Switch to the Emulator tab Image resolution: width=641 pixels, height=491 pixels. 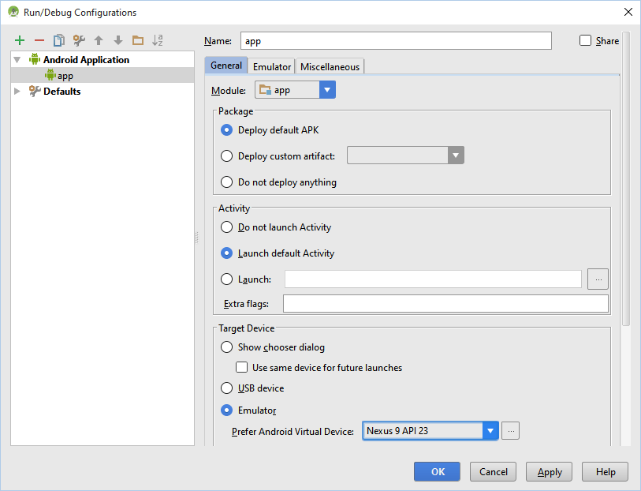pyautogui.click(x=272, y=67)
